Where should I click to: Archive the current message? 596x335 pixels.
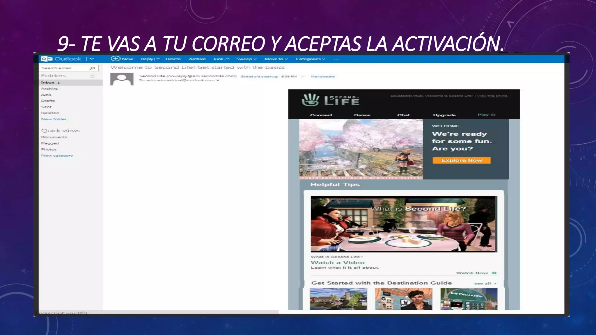(x=197, y=59)
